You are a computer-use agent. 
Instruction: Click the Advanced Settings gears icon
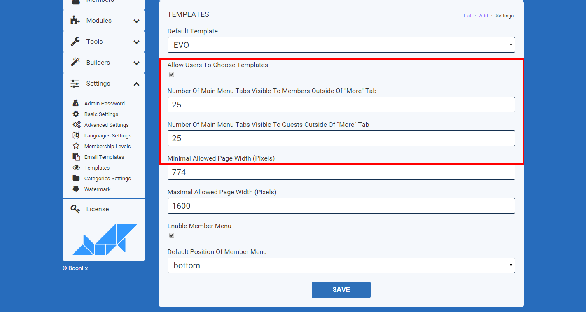click(x=76, y=125)
